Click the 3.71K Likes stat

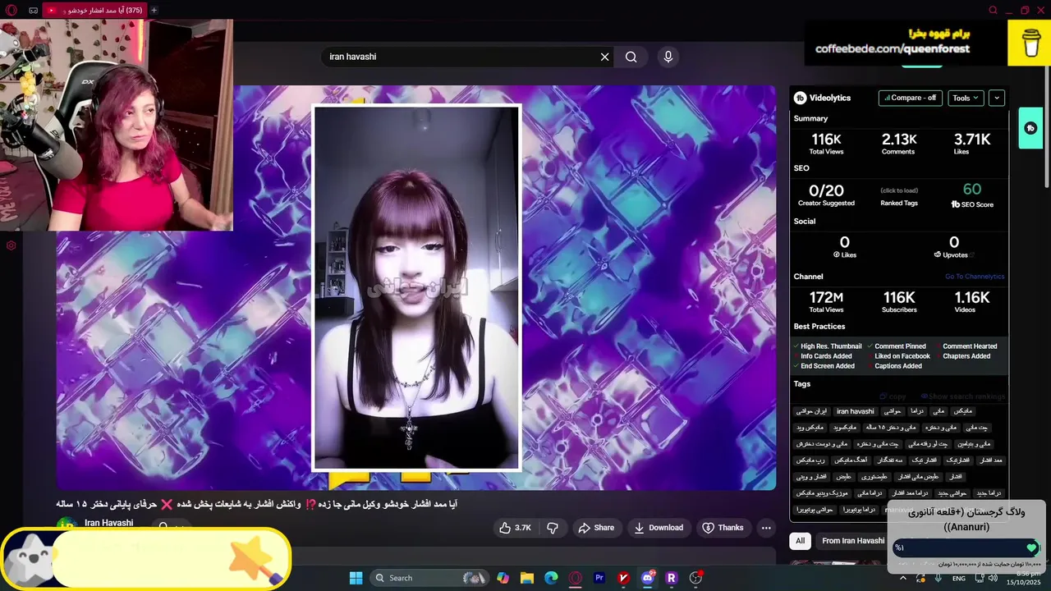coord(972,144)
